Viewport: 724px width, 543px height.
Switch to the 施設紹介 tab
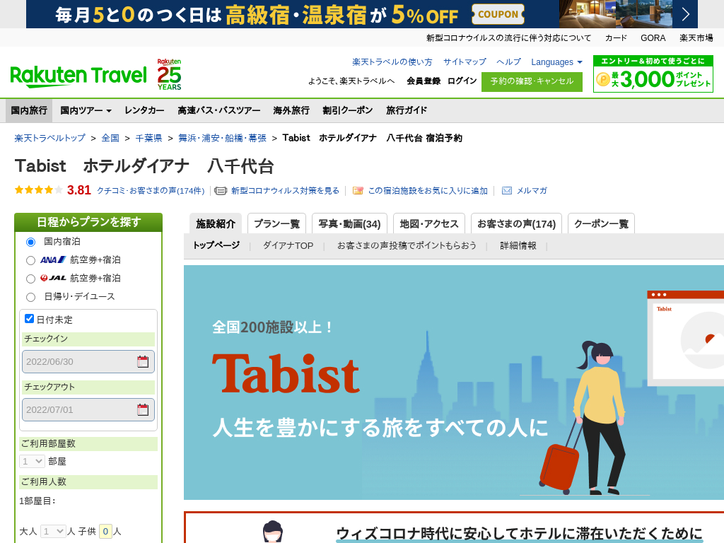click(x=216, y=224)
